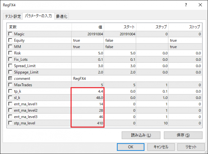Image resolution: width=208 pixels, height=154 pixels.
Task: Click the ent_ma_level3 variable name
Action: coord(26,117)
